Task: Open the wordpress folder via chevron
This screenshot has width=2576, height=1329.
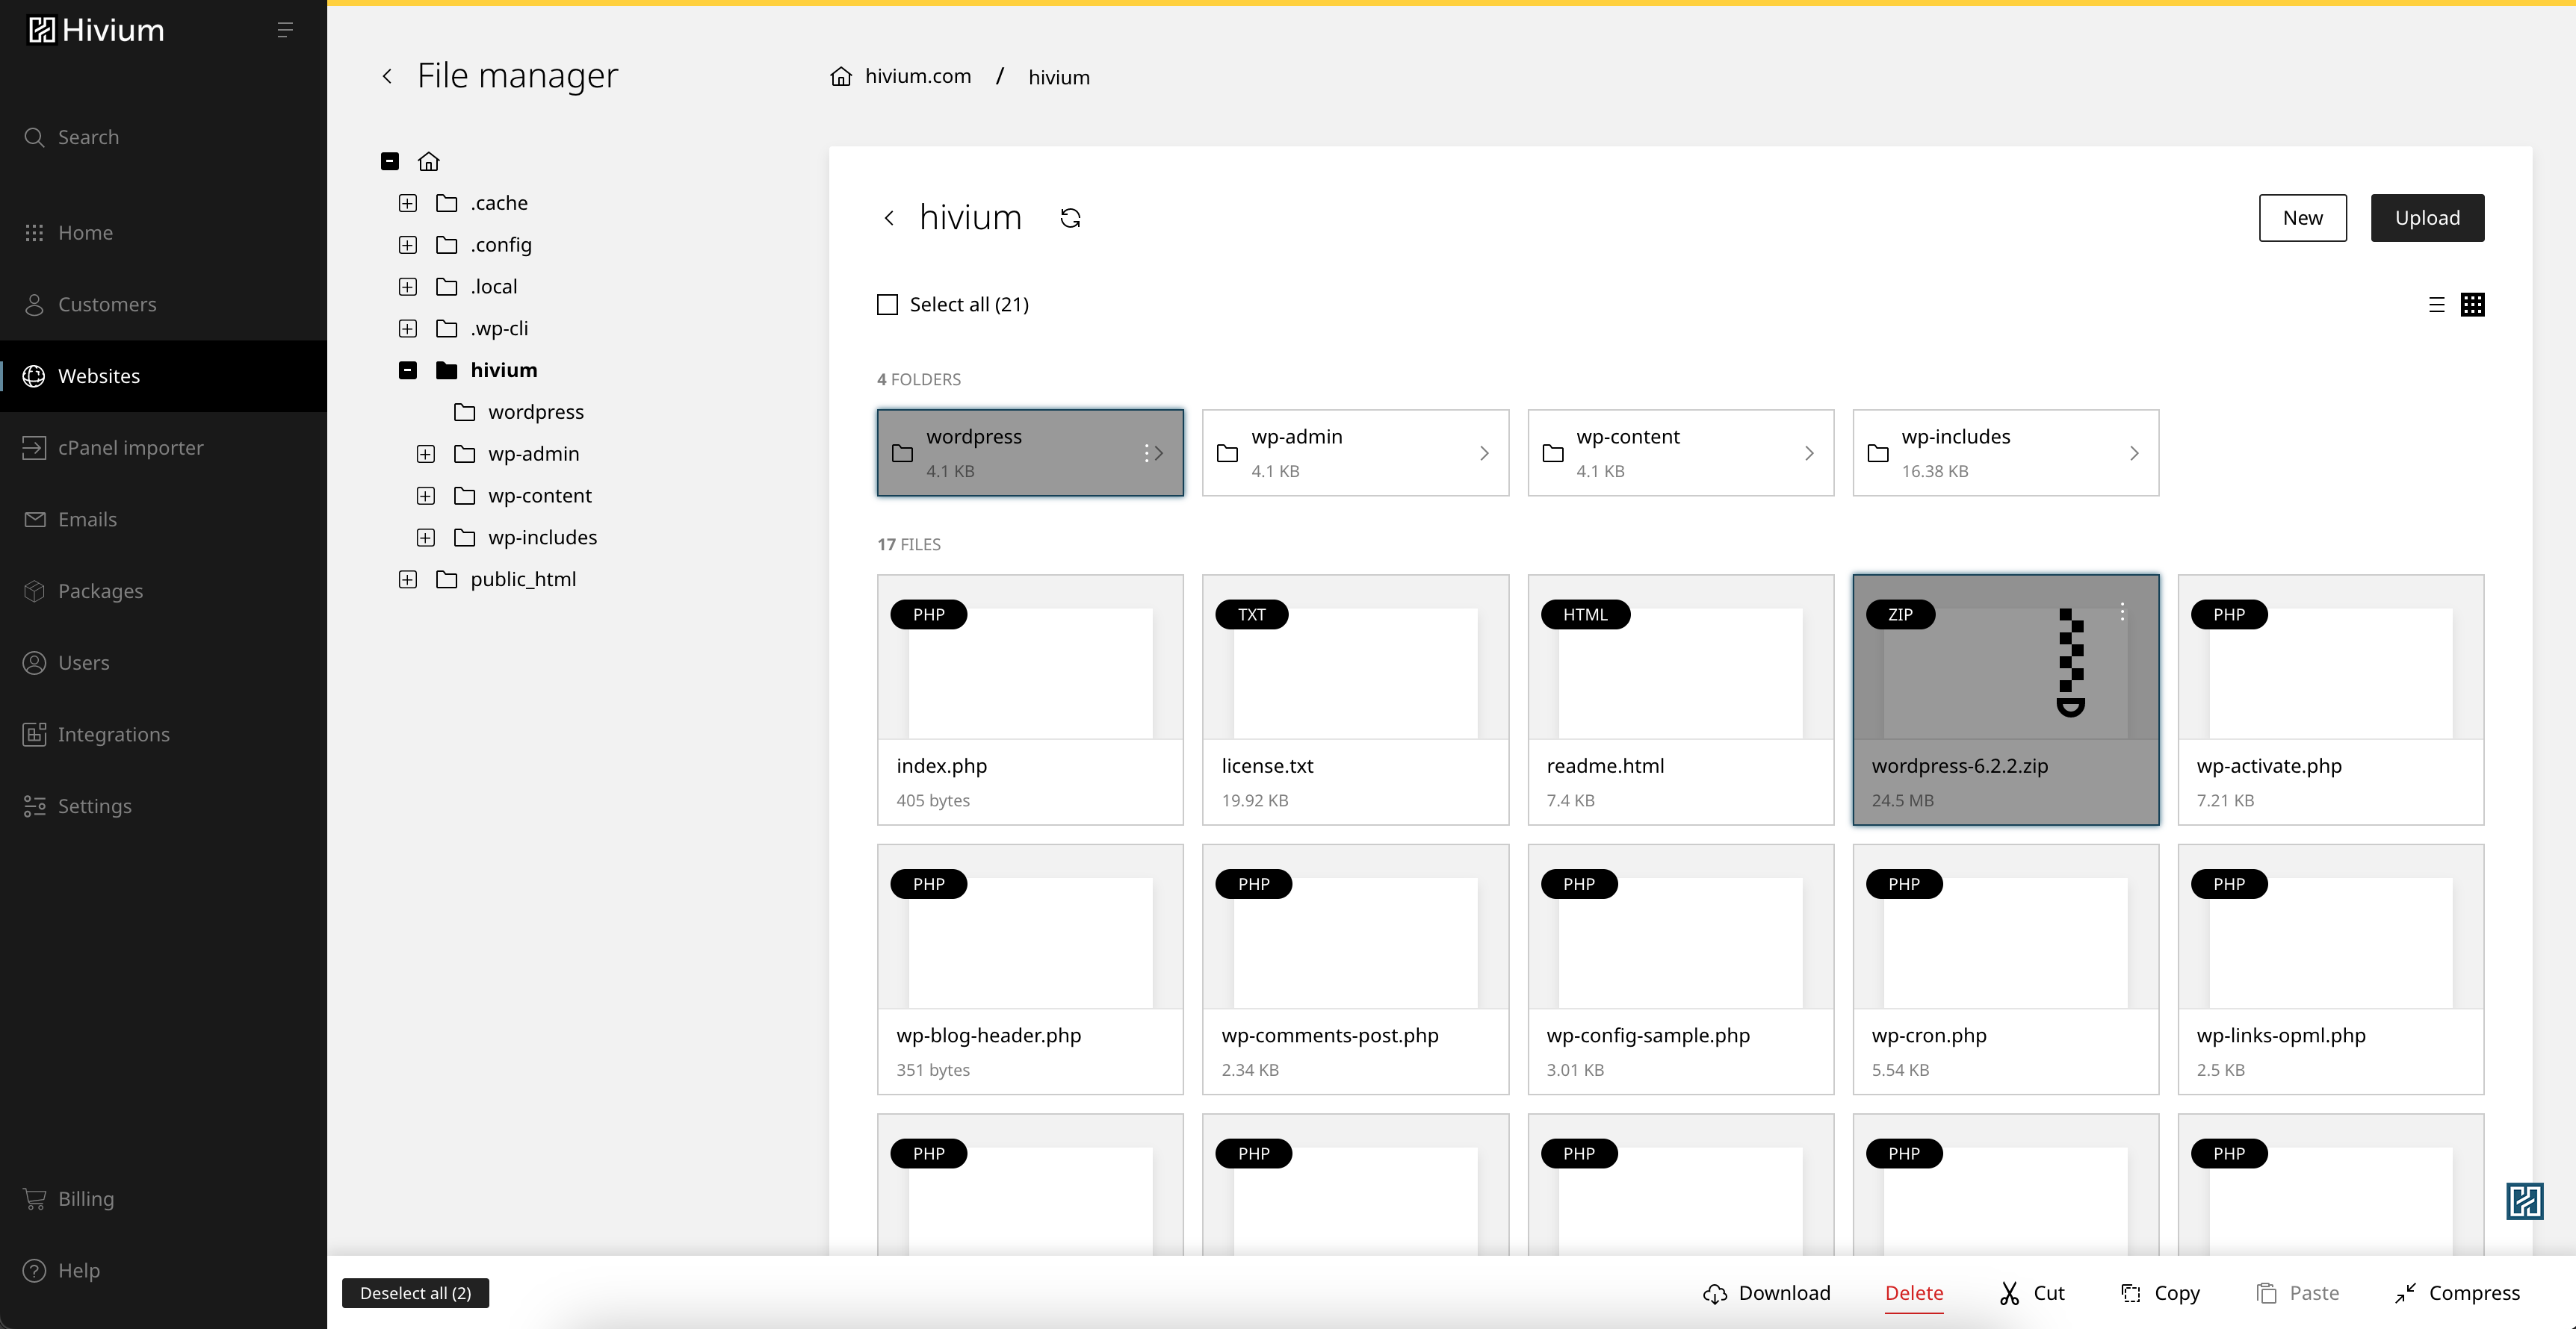Action: [x=1159, y=454]
